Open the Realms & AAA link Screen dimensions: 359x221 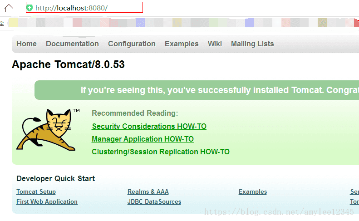(x=148, y=192)
